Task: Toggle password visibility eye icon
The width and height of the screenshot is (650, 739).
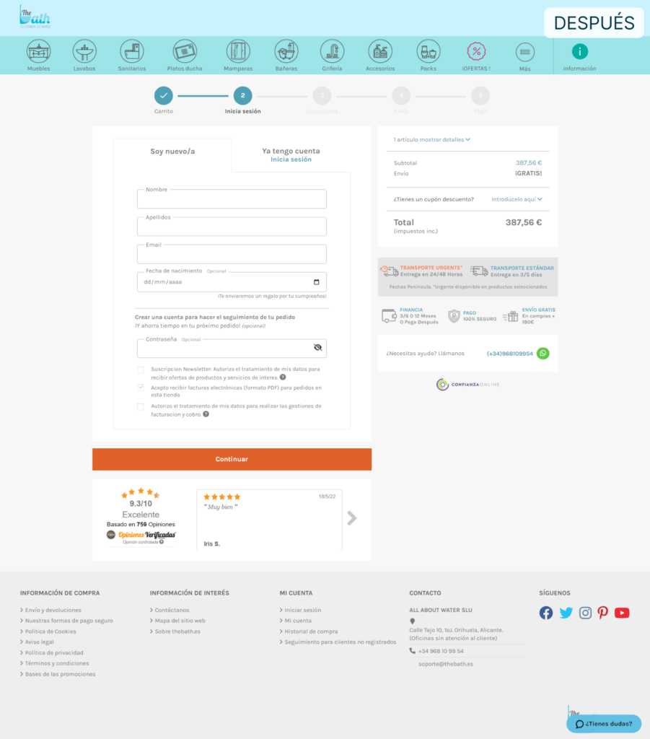Action: 317,348
